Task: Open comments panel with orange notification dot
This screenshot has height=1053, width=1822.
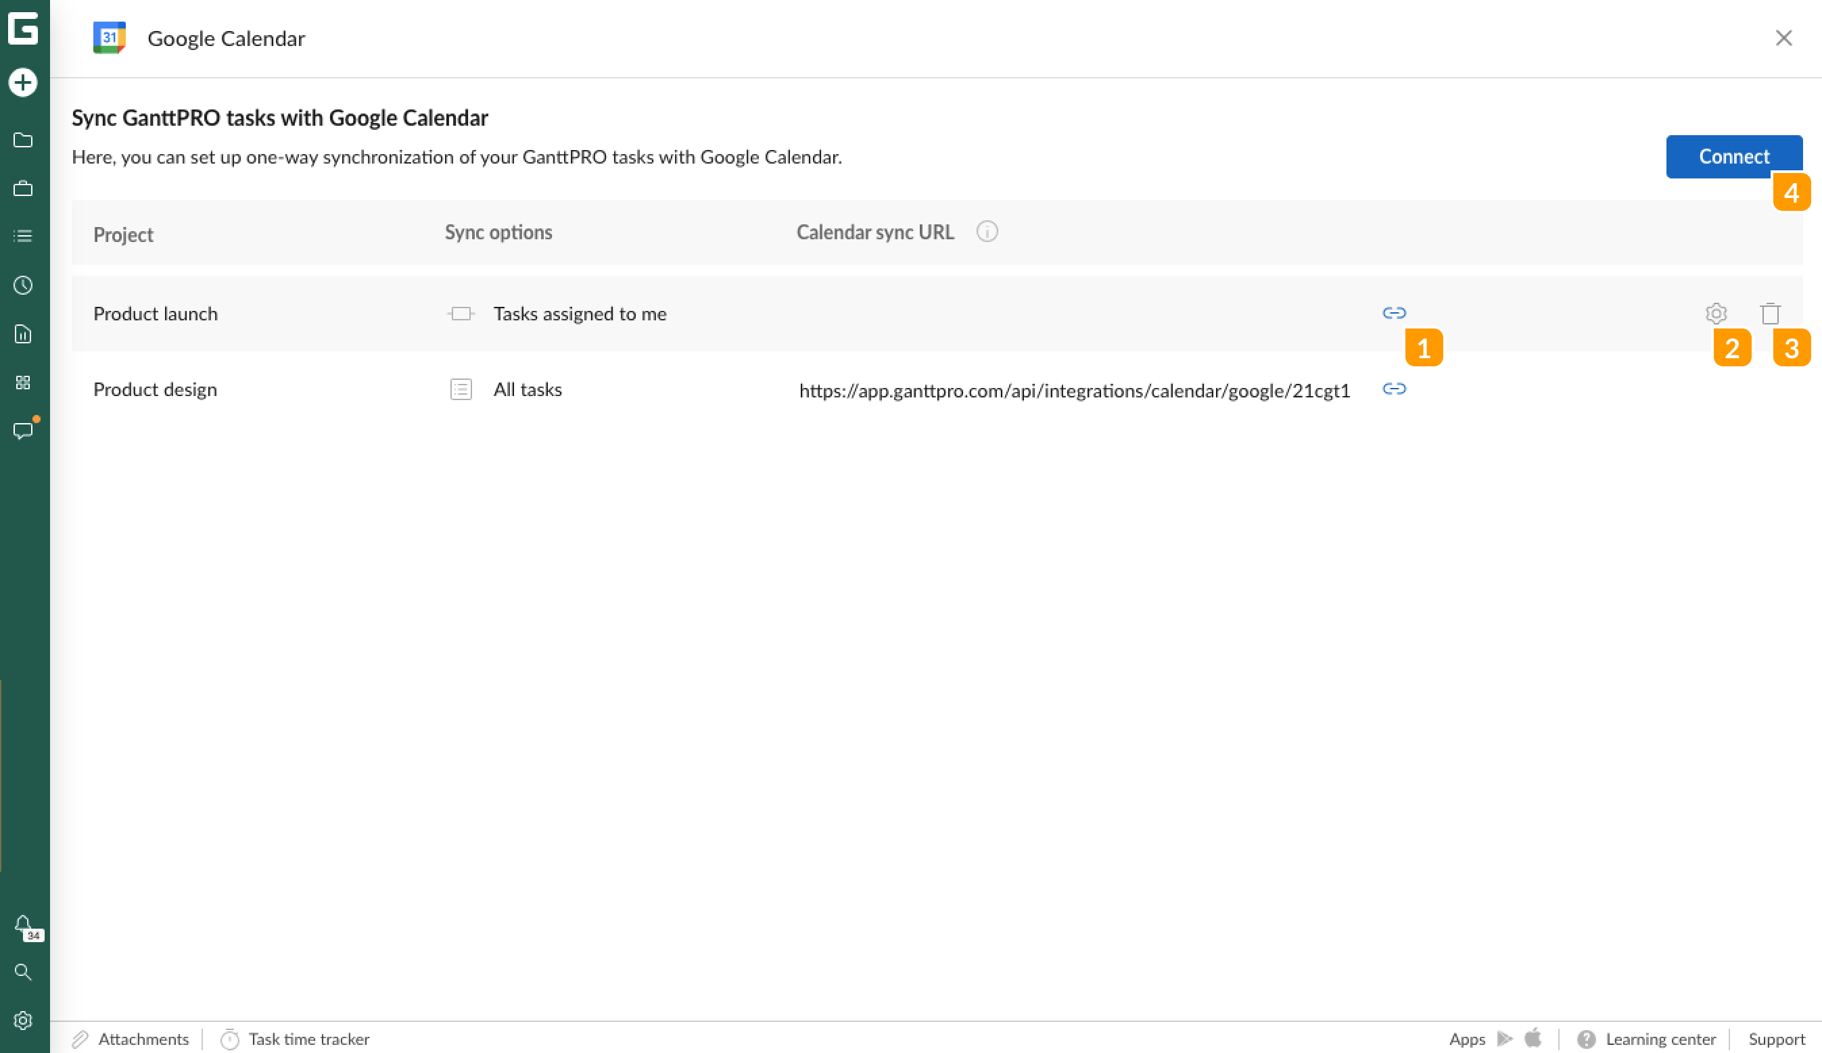Action: (x=23, y=431)
